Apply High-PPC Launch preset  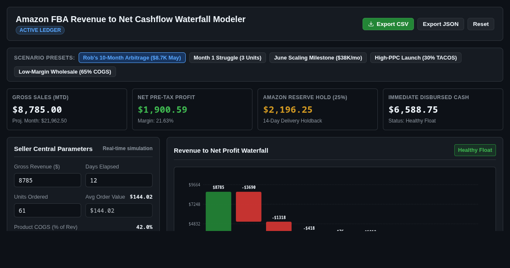(x=416, y=58)
